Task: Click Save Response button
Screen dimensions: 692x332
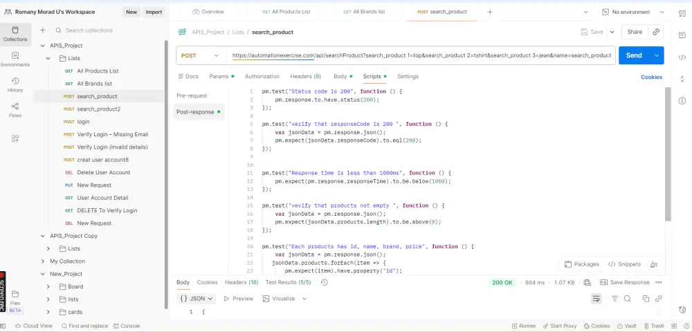Action: [624, 282]
